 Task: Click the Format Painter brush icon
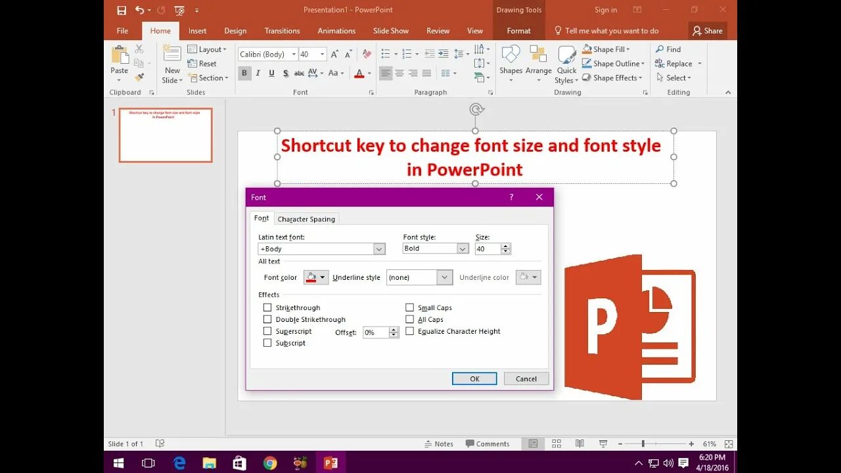[139, 77]
